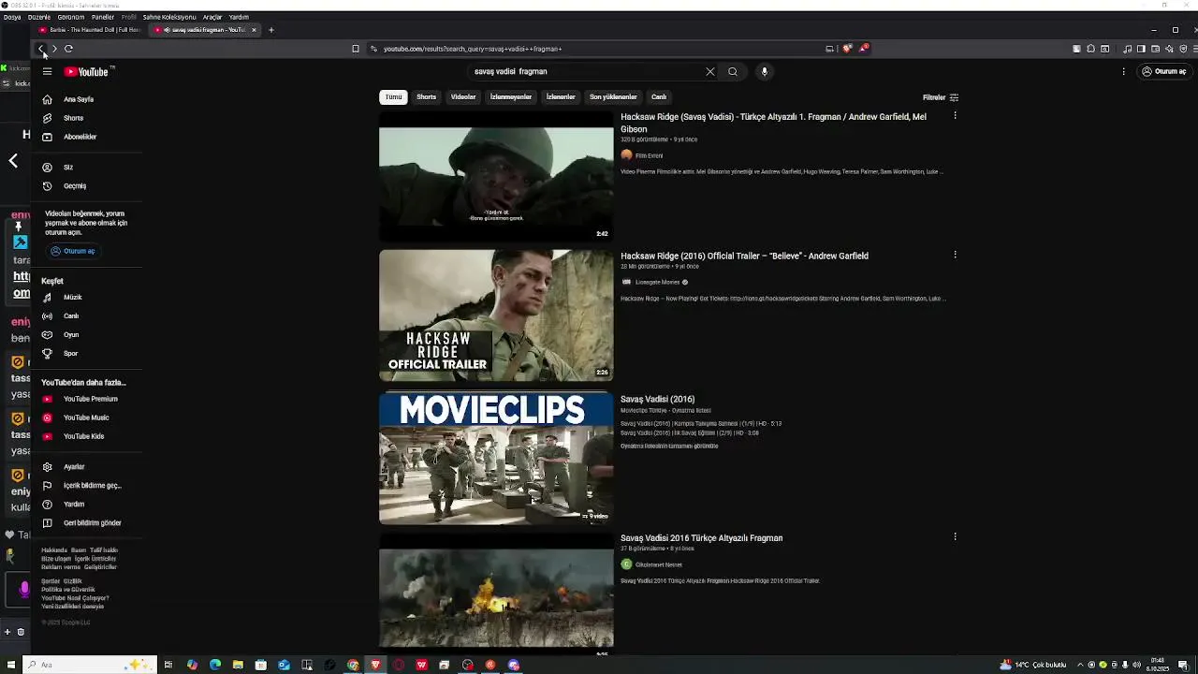This screenshot has height=674, width=1198.
Task: Clear the search query with the X
Action: tap(710, 71)
